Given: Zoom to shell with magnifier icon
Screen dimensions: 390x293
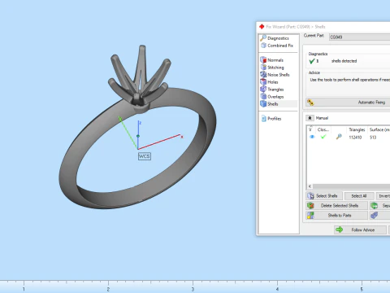Looking at the screenshot, I should click(x=339, y=137).
